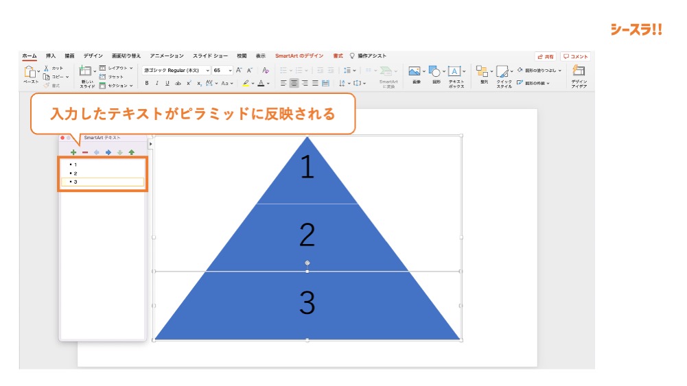Click the green plus icon in SmartArt text pane
Viewport: 687px width, 386px height.
coord(73,152)
